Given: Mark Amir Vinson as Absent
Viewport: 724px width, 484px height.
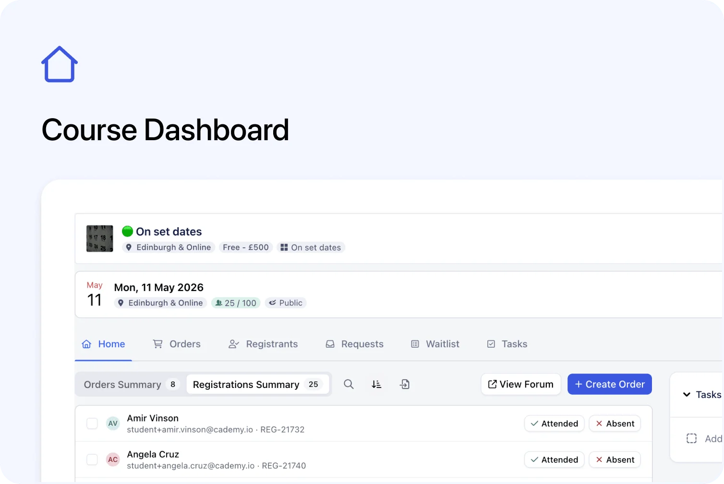Looking at the screenshot, I should tap(615, 423).
